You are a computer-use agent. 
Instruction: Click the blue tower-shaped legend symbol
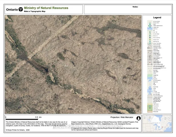point(150,90)
